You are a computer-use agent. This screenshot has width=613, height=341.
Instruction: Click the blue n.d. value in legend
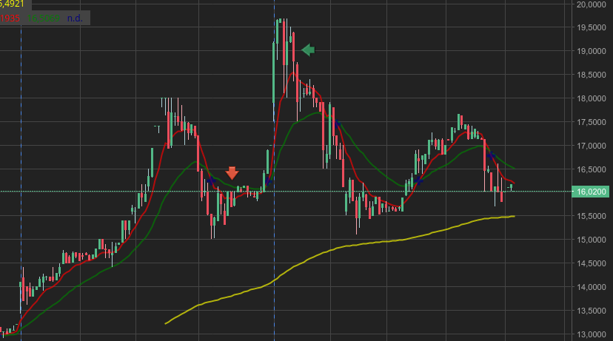tap(75, 17)
